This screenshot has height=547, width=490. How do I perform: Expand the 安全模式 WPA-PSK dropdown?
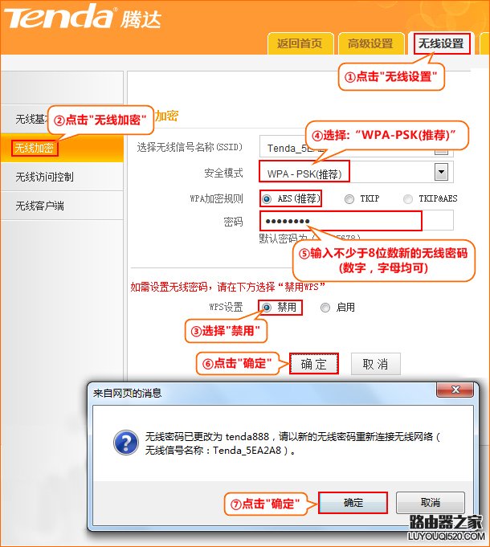tap(440, 172)
